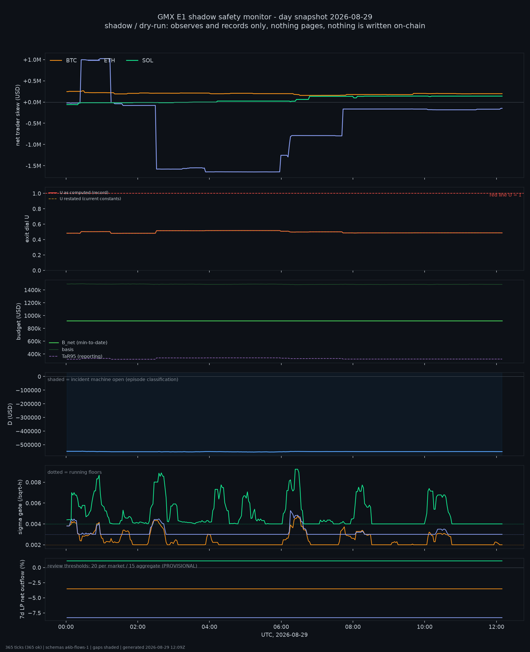Click the '08:00' time tick label
This screenshot has width=530, height=652.
[353, 627]
